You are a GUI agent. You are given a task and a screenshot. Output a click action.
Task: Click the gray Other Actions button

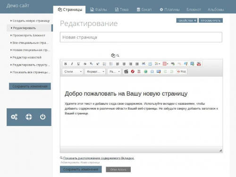point(118,169)
